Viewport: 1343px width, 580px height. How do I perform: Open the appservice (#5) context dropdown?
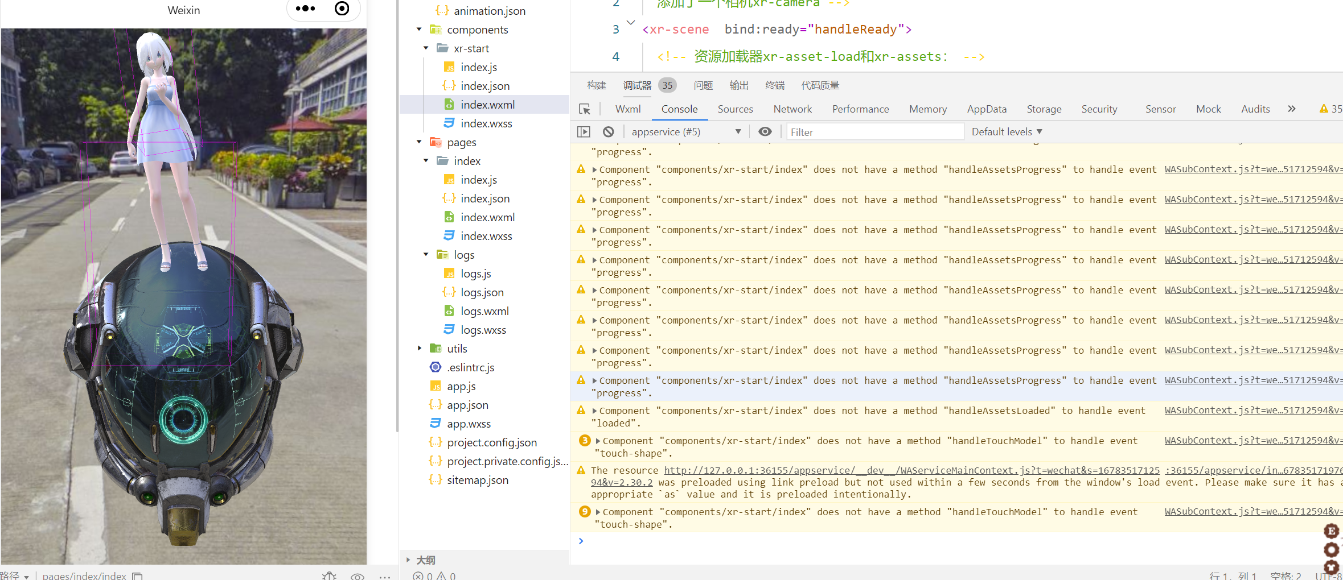pos(686,132)
